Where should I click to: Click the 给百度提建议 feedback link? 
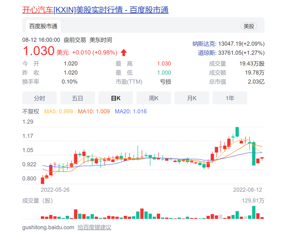pyautogui.click(x=94, y=227)
